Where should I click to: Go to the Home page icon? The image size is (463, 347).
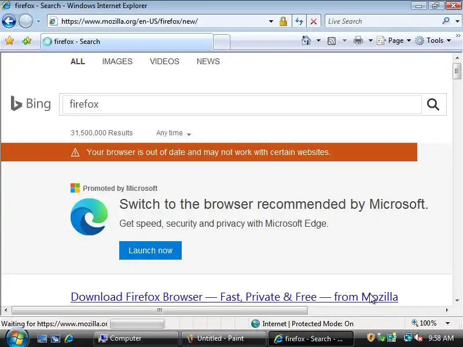(306, 40)
